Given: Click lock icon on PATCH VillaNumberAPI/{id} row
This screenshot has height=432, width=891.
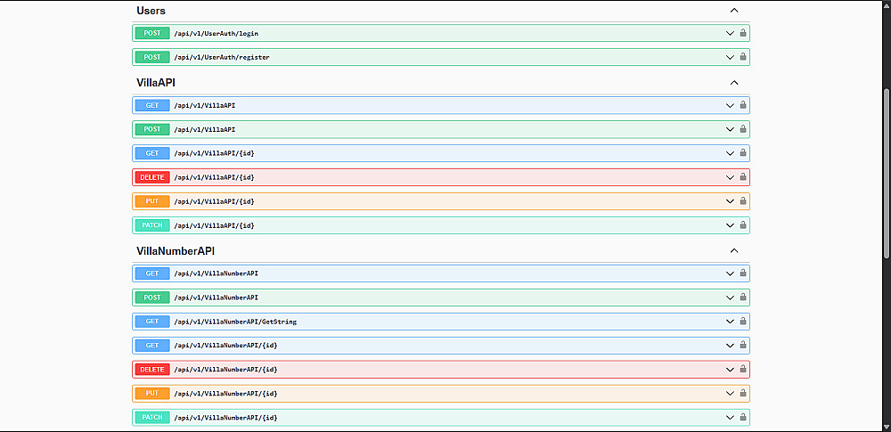Looking at the screenshot, I should coord(743,417).
